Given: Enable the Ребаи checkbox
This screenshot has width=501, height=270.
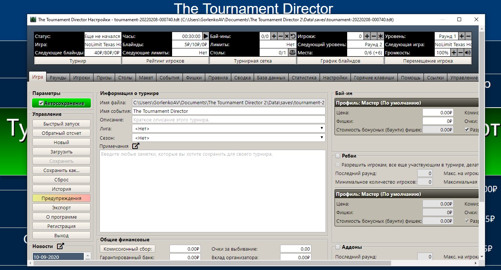Looking at the screenshot, I should tap(338, 156).
